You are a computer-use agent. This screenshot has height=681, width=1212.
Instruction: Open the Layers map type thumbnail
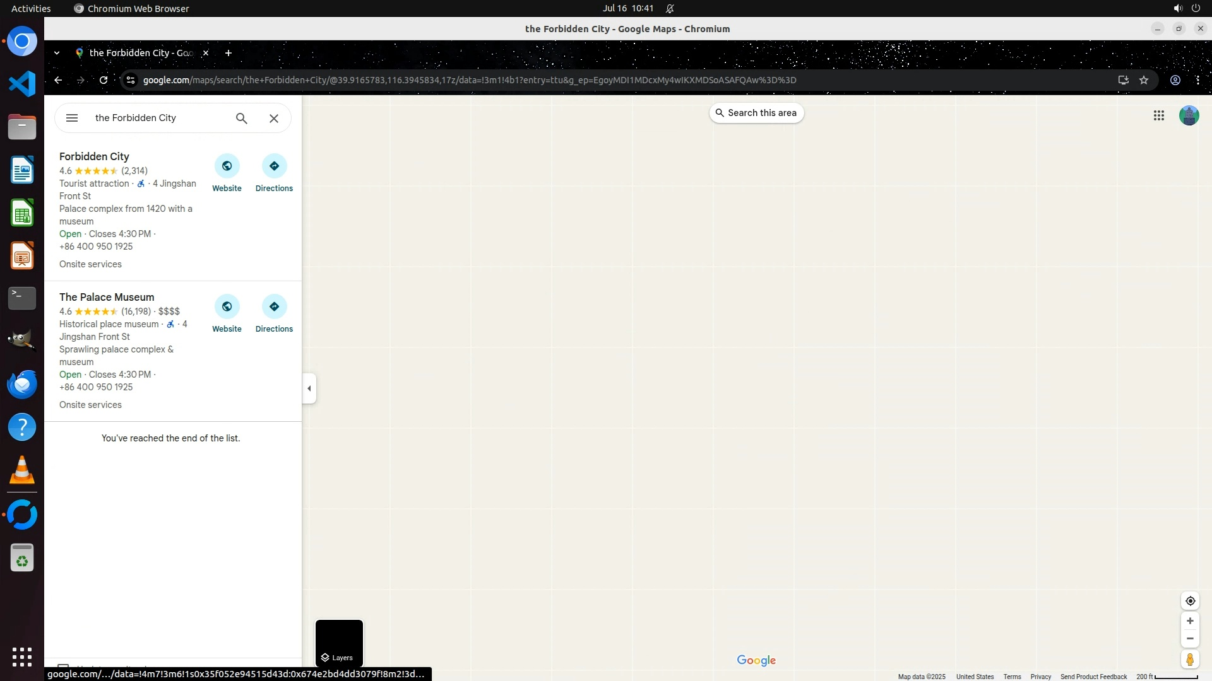click(x=339, y=643)
